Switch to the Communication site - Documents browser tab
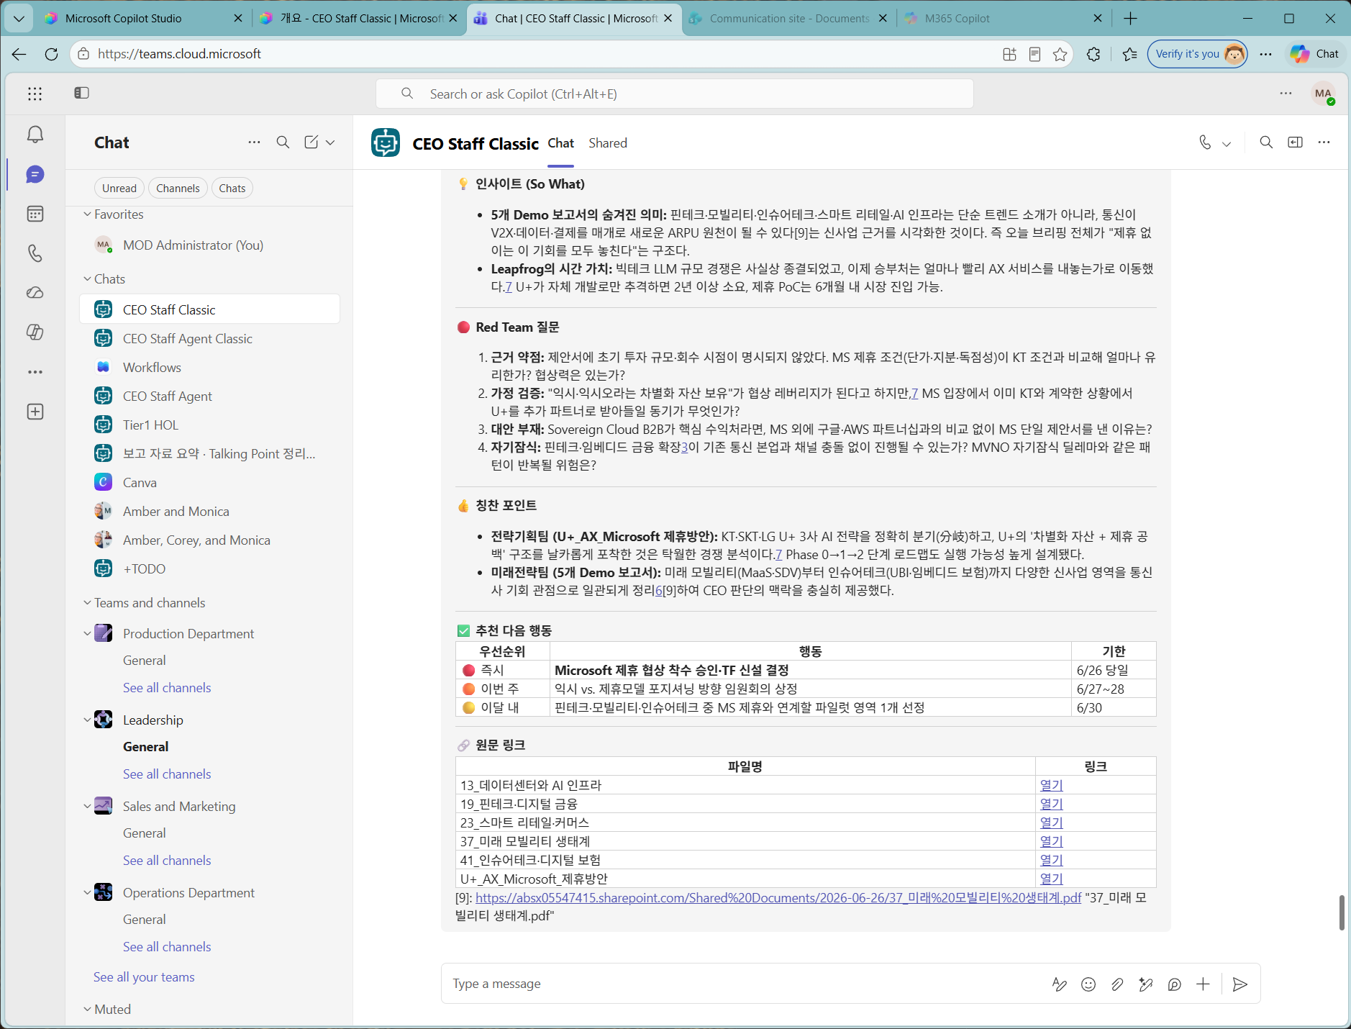The height and width of the screenshot is (1029, 1351). 788,19
